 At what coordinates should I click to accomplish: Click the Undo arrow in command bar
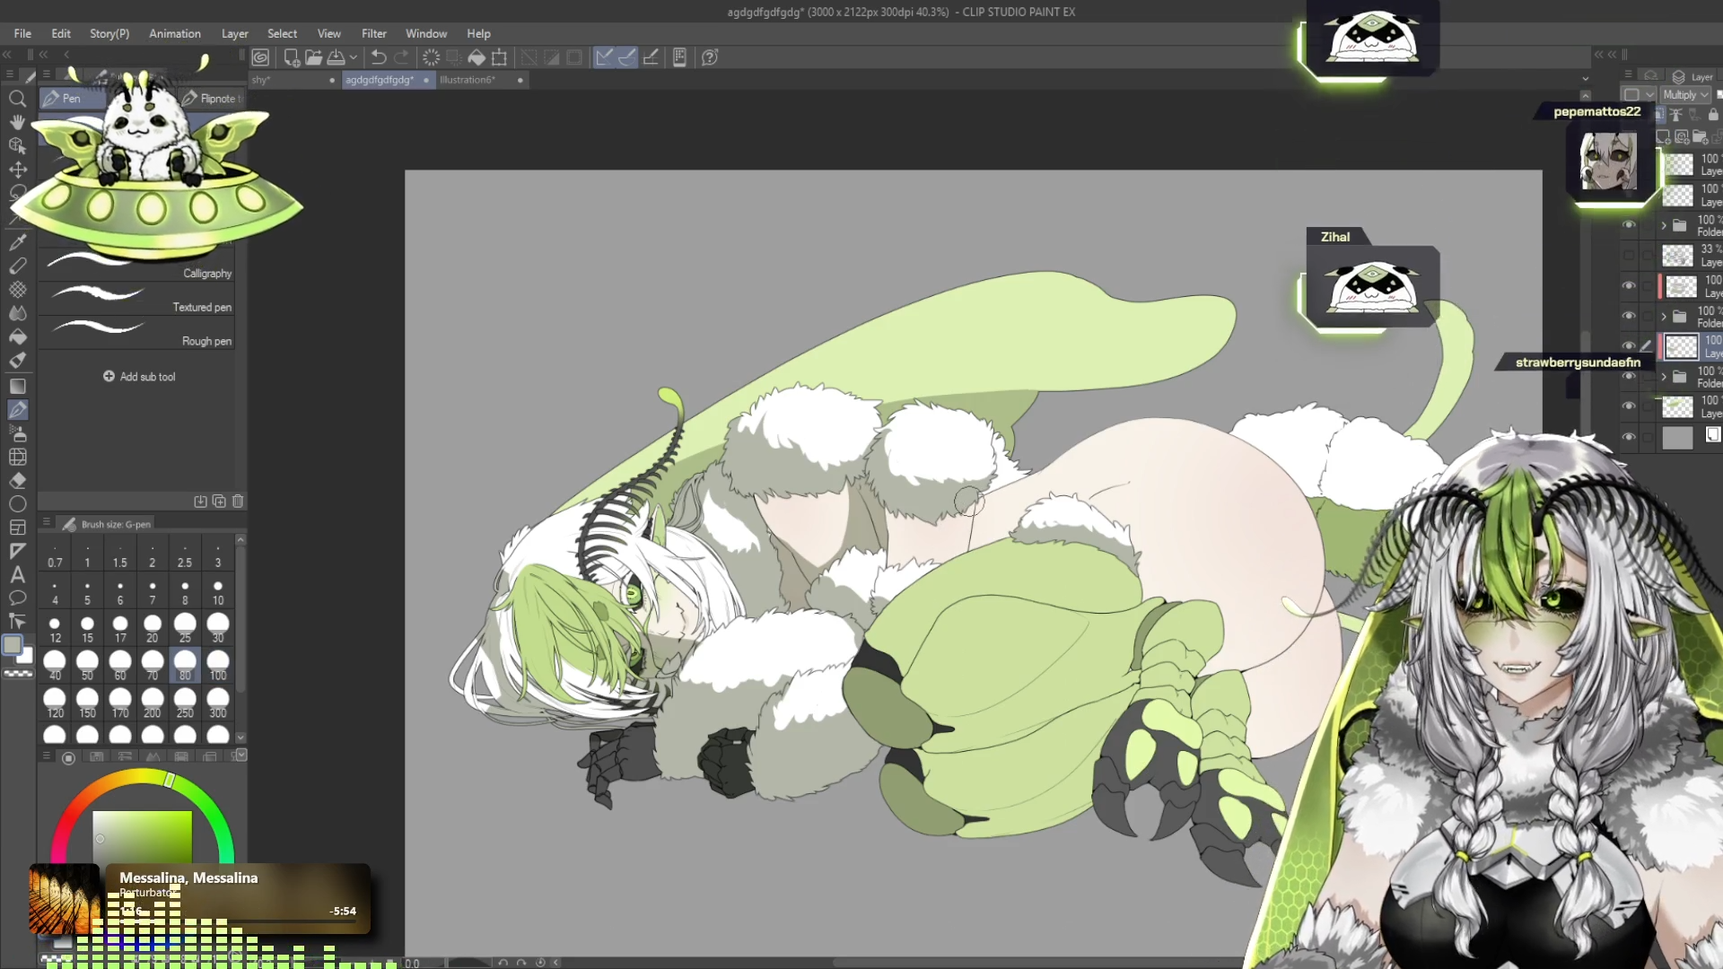379,57
